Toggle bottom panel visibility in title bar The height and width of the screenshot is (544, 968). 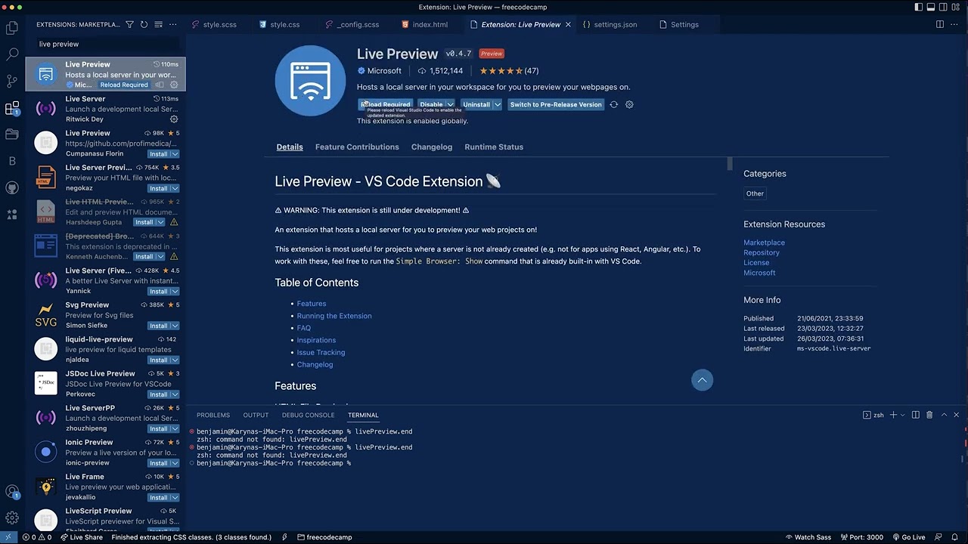coord(932,8)
